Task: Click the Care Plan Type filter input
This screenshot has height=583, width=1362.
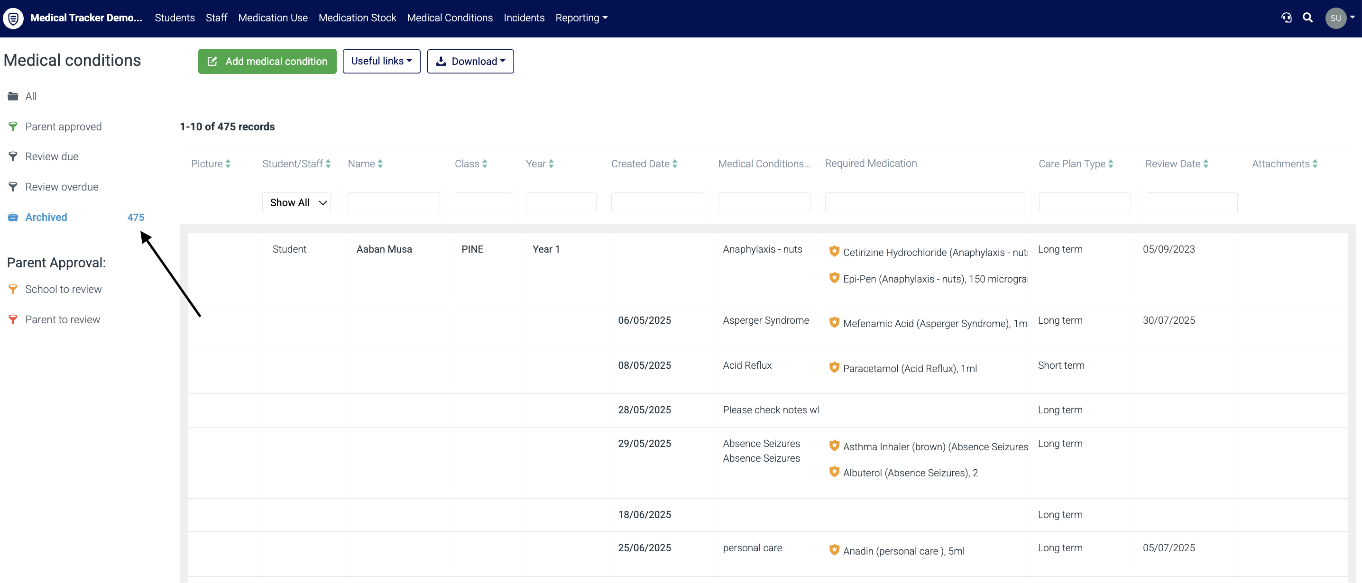Action: click(1085, 202)
